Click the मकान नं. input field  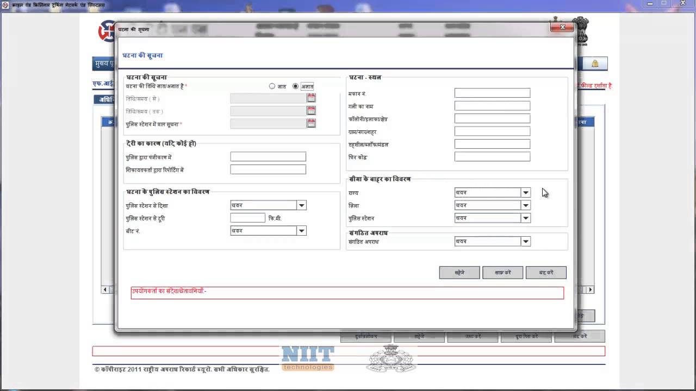click(x=492, y=93)
